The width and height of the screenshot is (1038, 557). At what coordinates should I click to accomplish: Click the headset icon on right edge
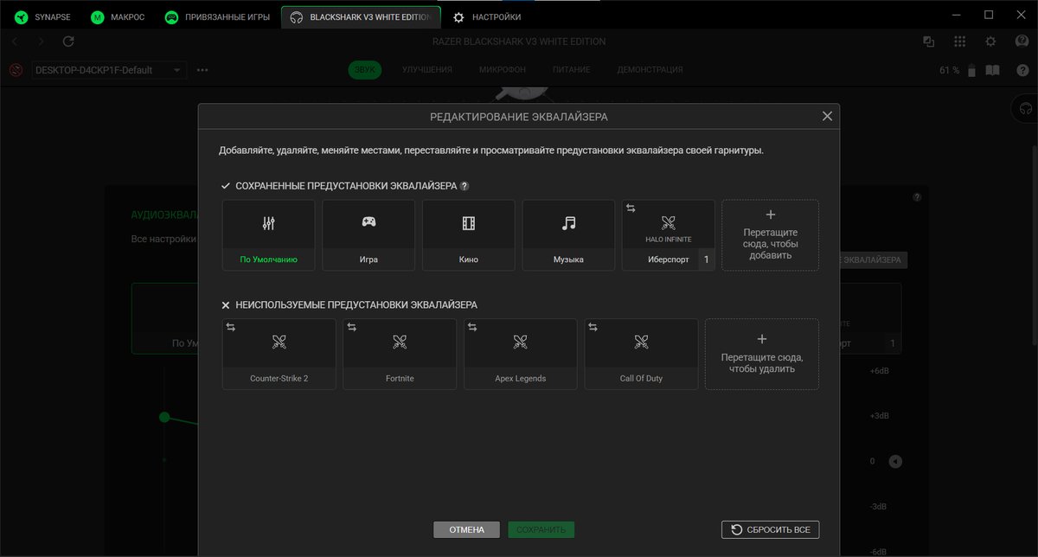[1025, 108]
